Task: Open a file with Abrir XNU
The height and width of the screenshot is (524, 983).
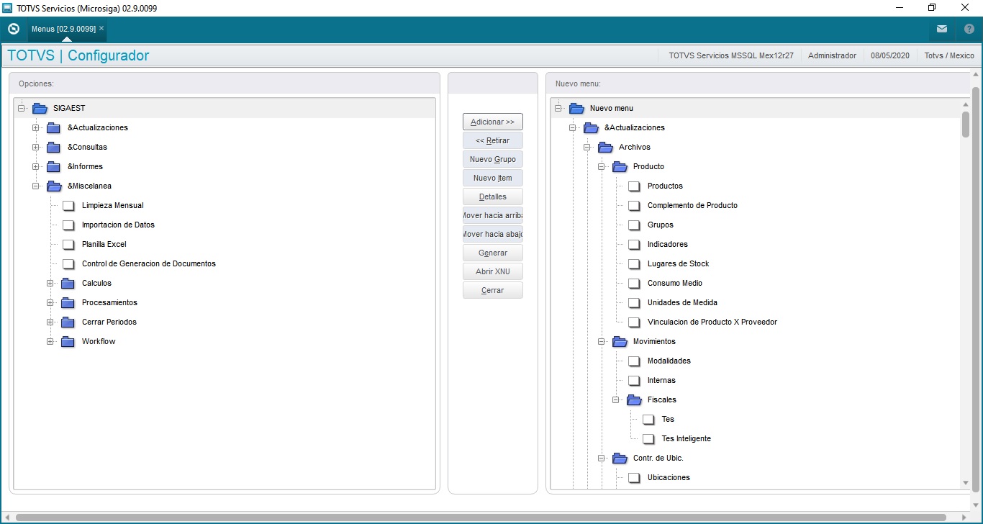Action: pos(493,271)
